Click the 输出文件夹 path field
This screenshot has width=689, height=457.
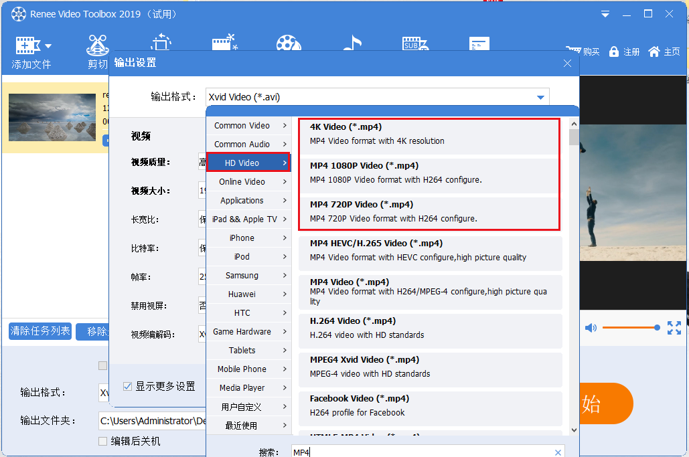pos(153,421)
